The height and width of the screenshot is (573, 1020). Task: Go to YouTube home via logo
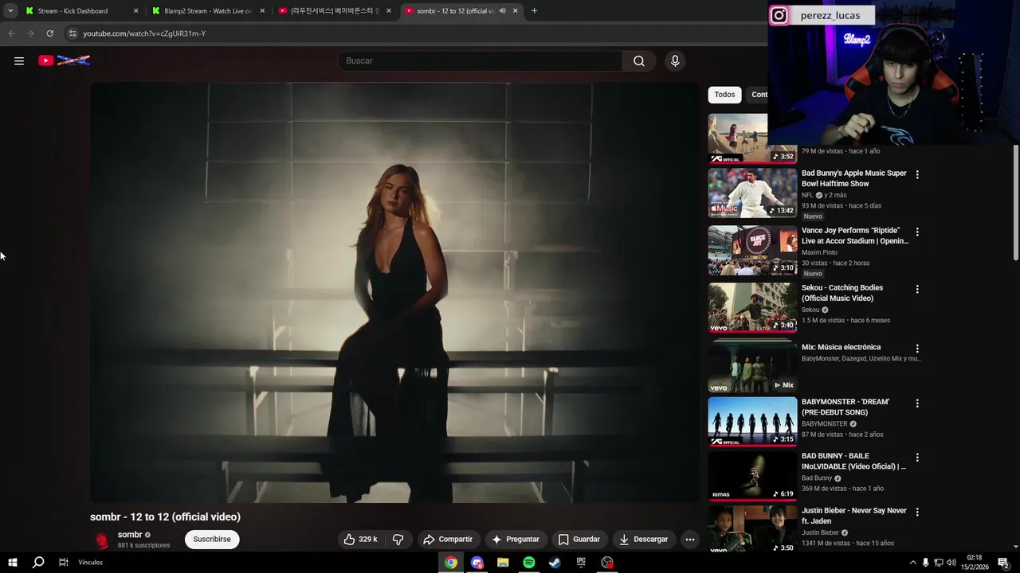64,60
